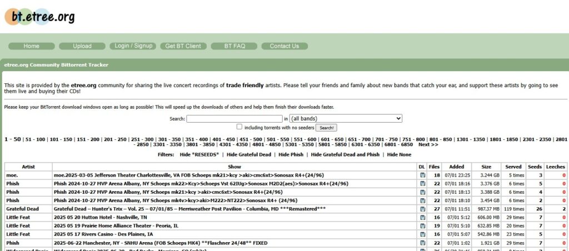Click the 119 times served cell

pos(513,209)
